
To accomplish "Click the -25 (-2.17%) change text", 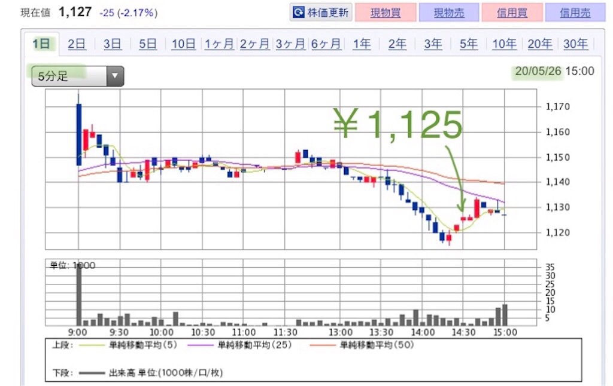I will (128, 13).
